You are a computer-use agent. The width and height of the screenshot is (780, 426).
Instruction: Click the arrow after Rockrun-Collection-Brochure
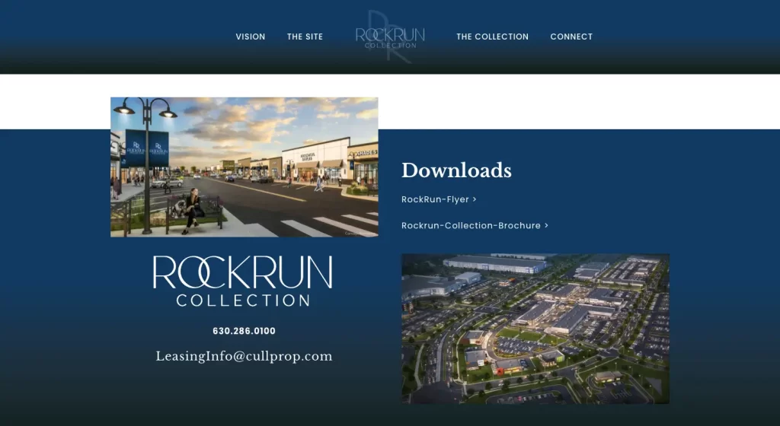click(x=546, y=226)
